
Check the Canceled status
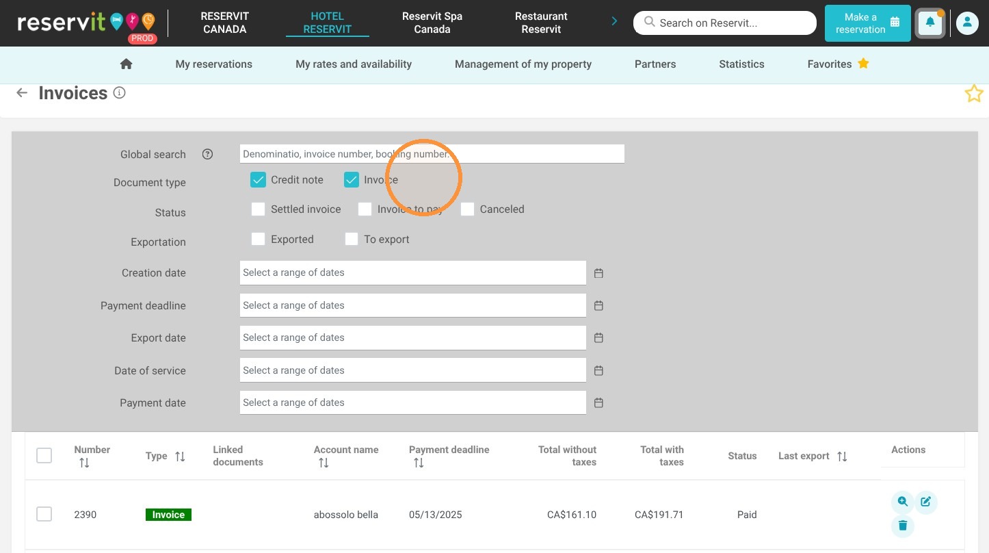click(467, 209)
